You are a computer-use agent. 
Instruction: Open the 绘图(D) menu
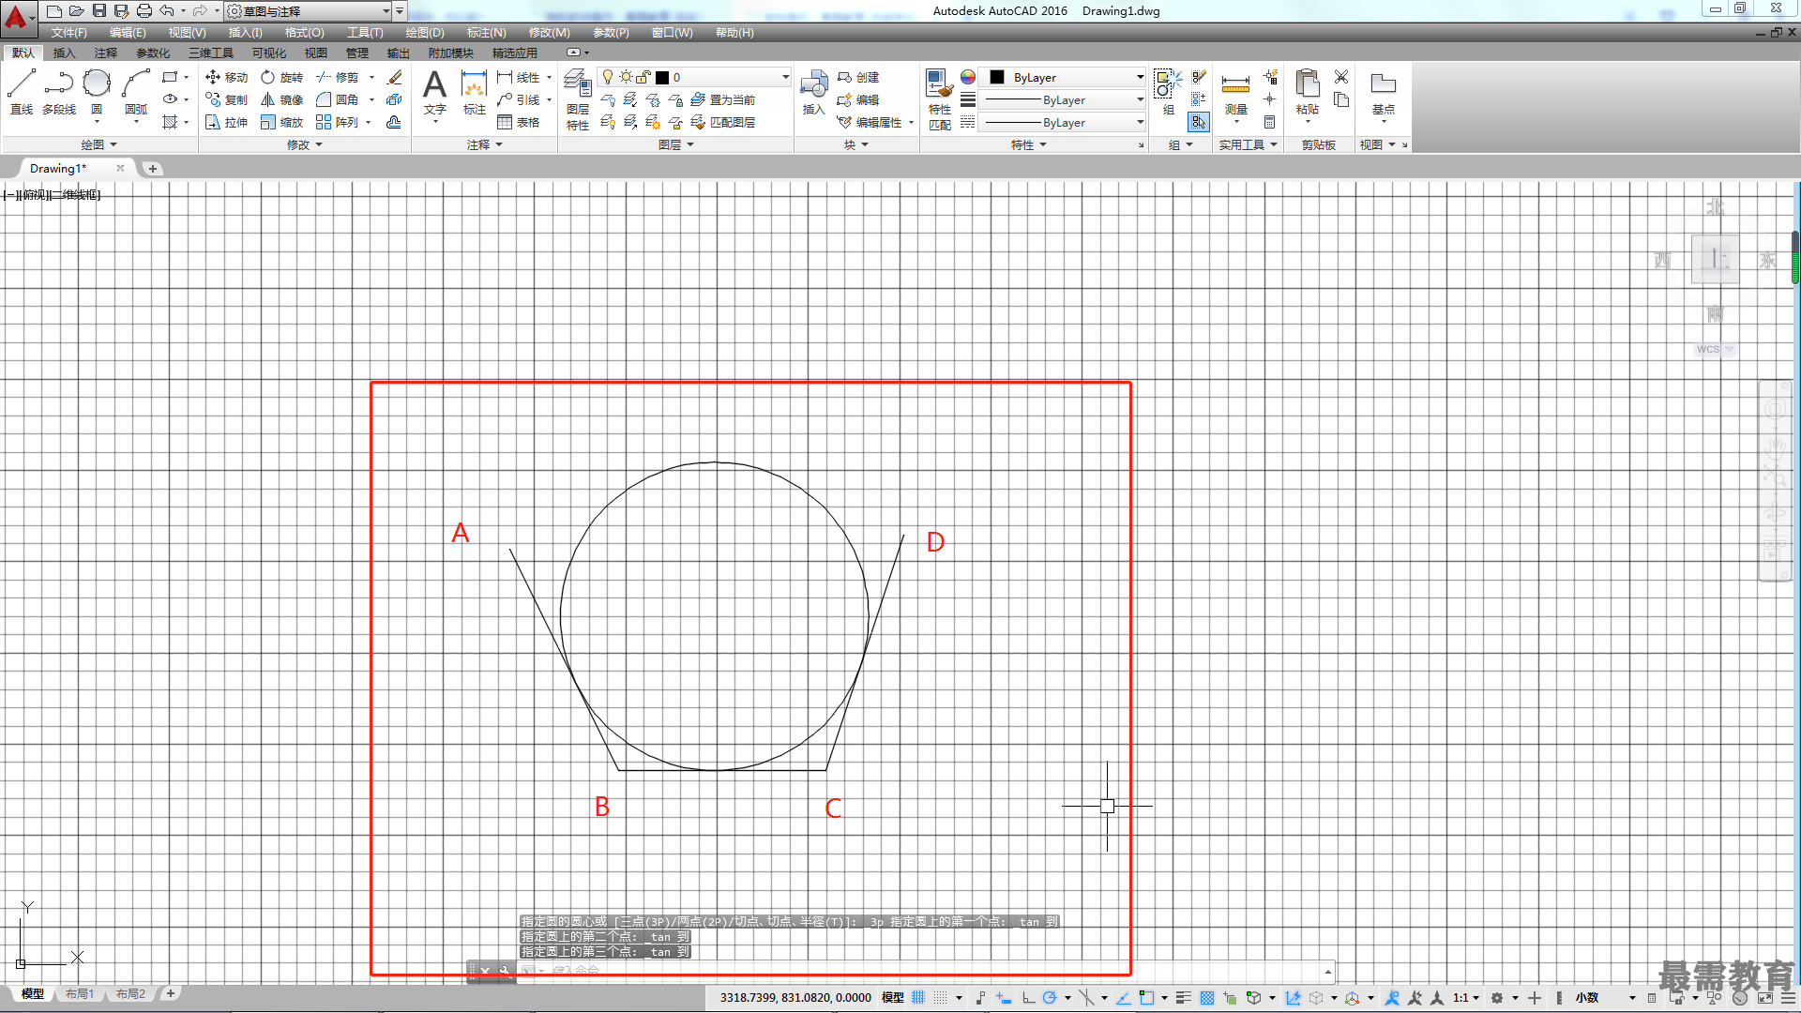click(425, 33)
